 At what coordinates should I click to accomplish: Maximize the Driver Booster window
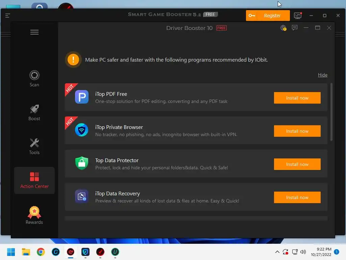point(318,28)
